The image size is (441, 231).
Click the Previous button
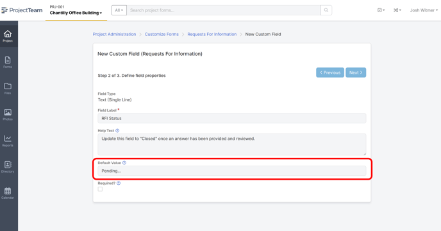tap(330, 73)
